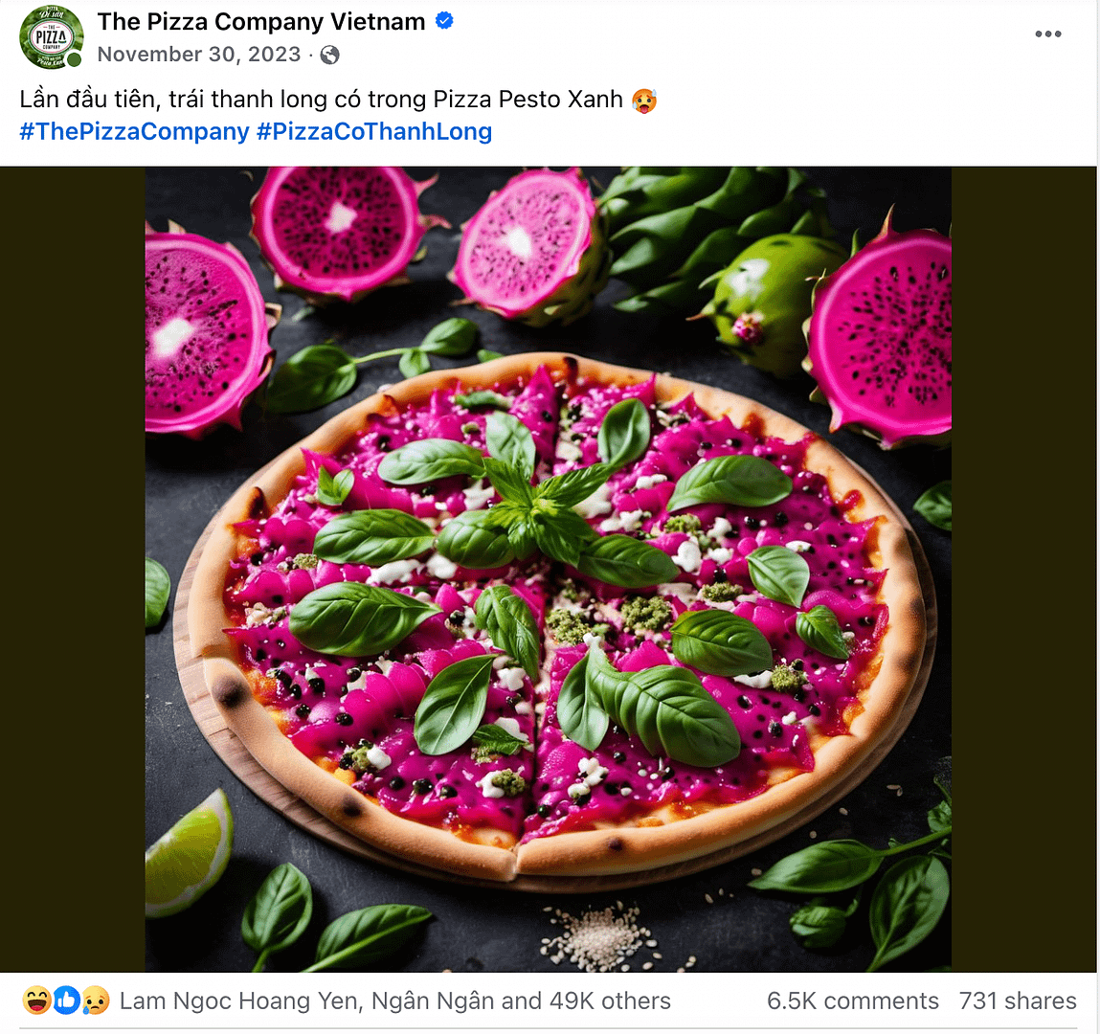Click the Haha reaction emoji icon
Image resolution: width=1100 pixels, height=1034 pixels.
[x=36, y=1000]
